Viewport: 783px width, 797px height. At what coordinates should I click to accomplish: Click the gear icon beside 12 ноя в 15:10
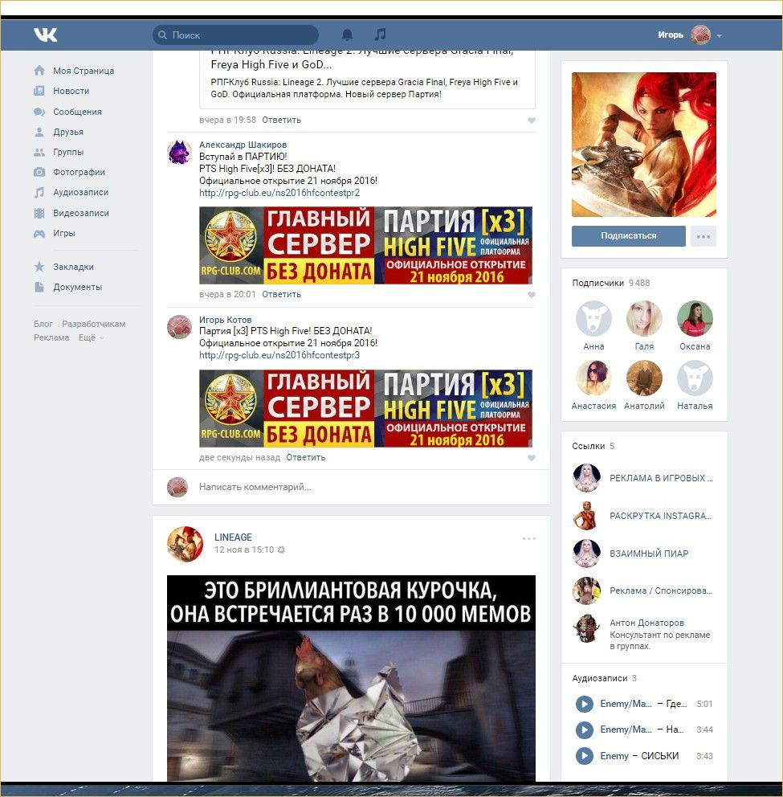281,550
